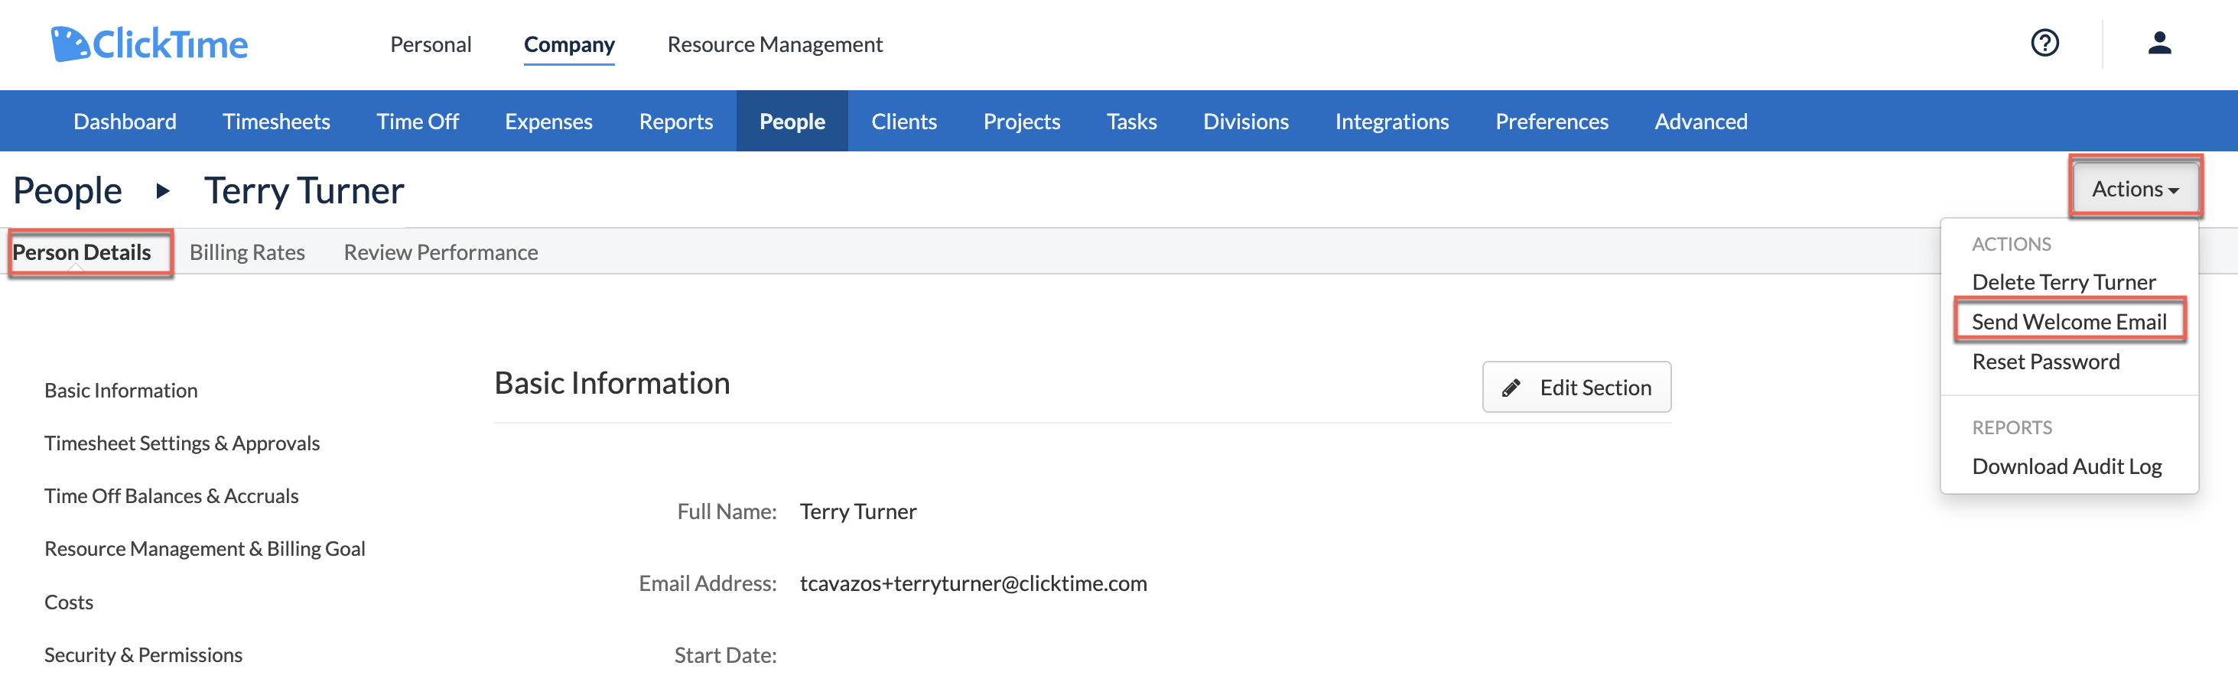Click Download Audit Log
The image size is (2238, 685).
pyautogui.click(x=2067, y=466)
